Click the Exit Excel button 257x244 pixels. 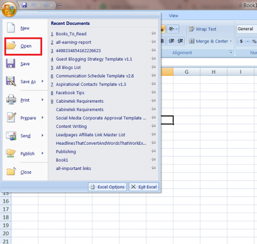pyautogui.click(x=144, y=187)
